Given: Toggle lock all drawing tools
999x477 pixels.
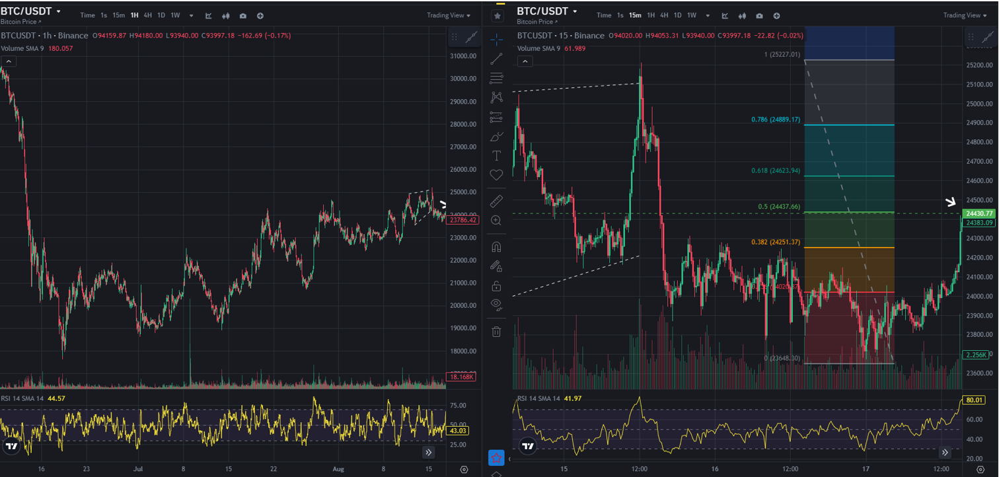Looking at the screenshot, I should click(496, 285).
